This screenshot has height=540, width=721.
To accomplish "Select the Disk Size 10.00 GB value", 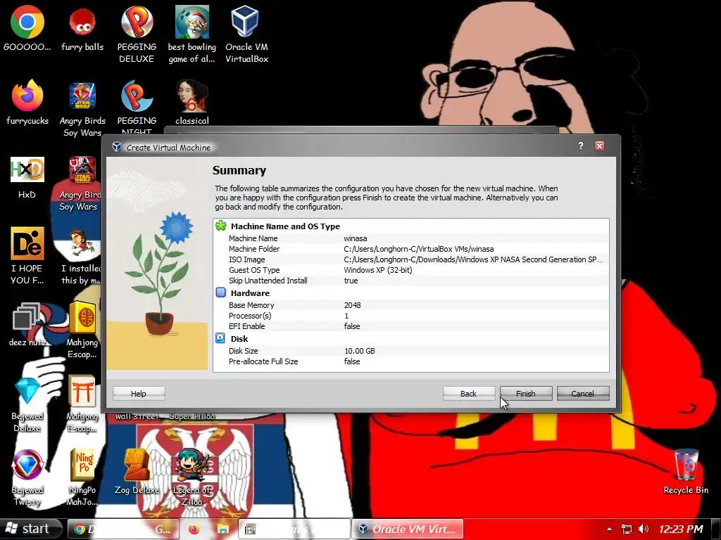I will click(x=360, y=351).
